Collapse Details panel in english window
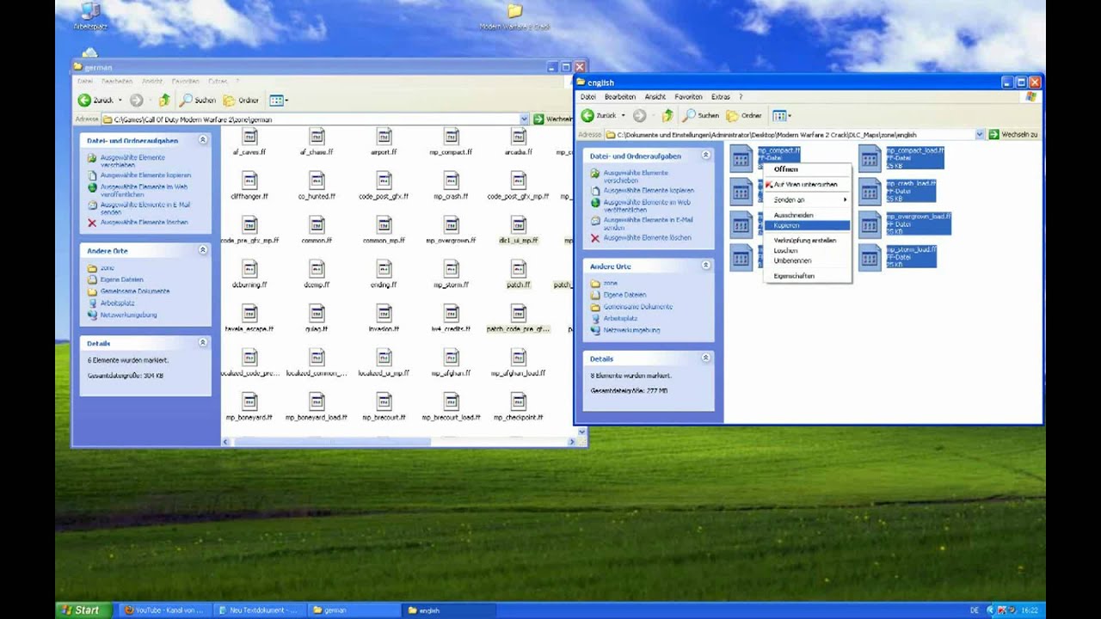The height and width of the screenshot is (619, 1101). pos(705,358)
